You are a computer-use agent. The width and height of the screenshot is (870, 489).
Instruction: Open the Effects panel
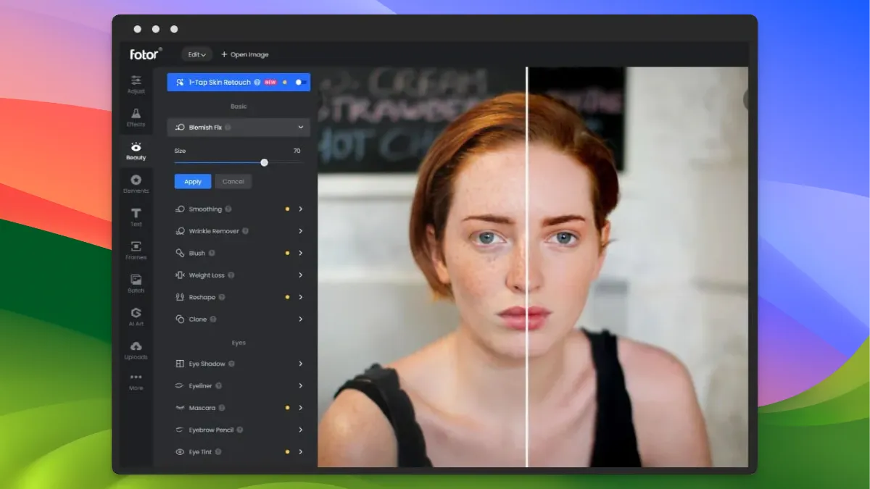point(136,117)
